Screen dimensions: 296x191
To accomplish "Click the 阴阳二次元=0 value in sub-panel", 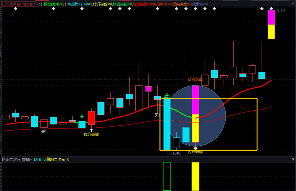I will pos(58,159).
